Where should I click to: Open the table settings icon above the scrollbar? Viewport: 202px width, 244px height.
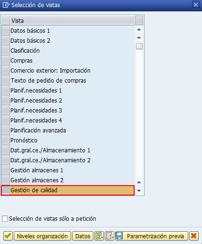(x=139, y=20)
